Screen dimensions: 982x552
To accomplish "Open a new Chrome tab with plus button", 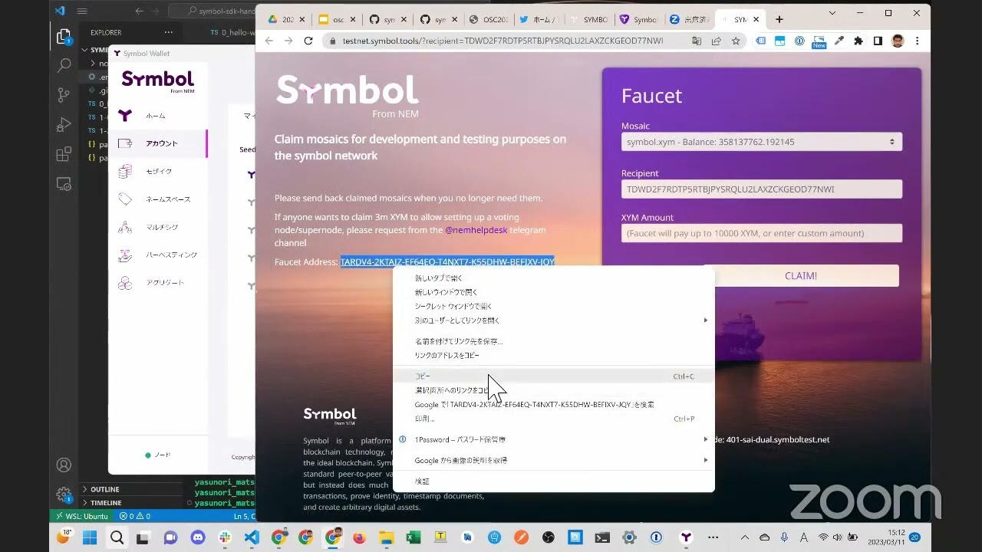I will 779,19.
